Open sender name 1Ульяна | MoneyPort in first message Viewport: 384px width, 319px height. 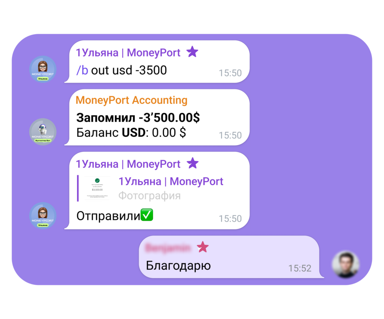pyautogui.click(x=128, y=53)
